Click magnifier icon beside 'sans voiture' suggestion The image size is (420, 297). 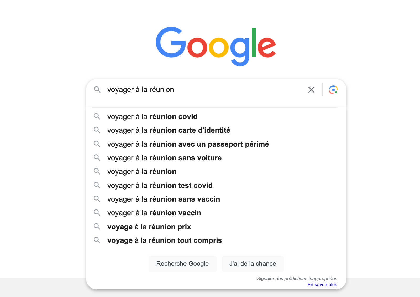click(x=97, y=158)
